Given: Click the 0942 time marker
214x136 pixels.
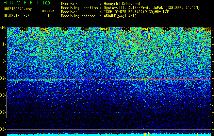Looking at the screenshot, I should coord(44,29).
